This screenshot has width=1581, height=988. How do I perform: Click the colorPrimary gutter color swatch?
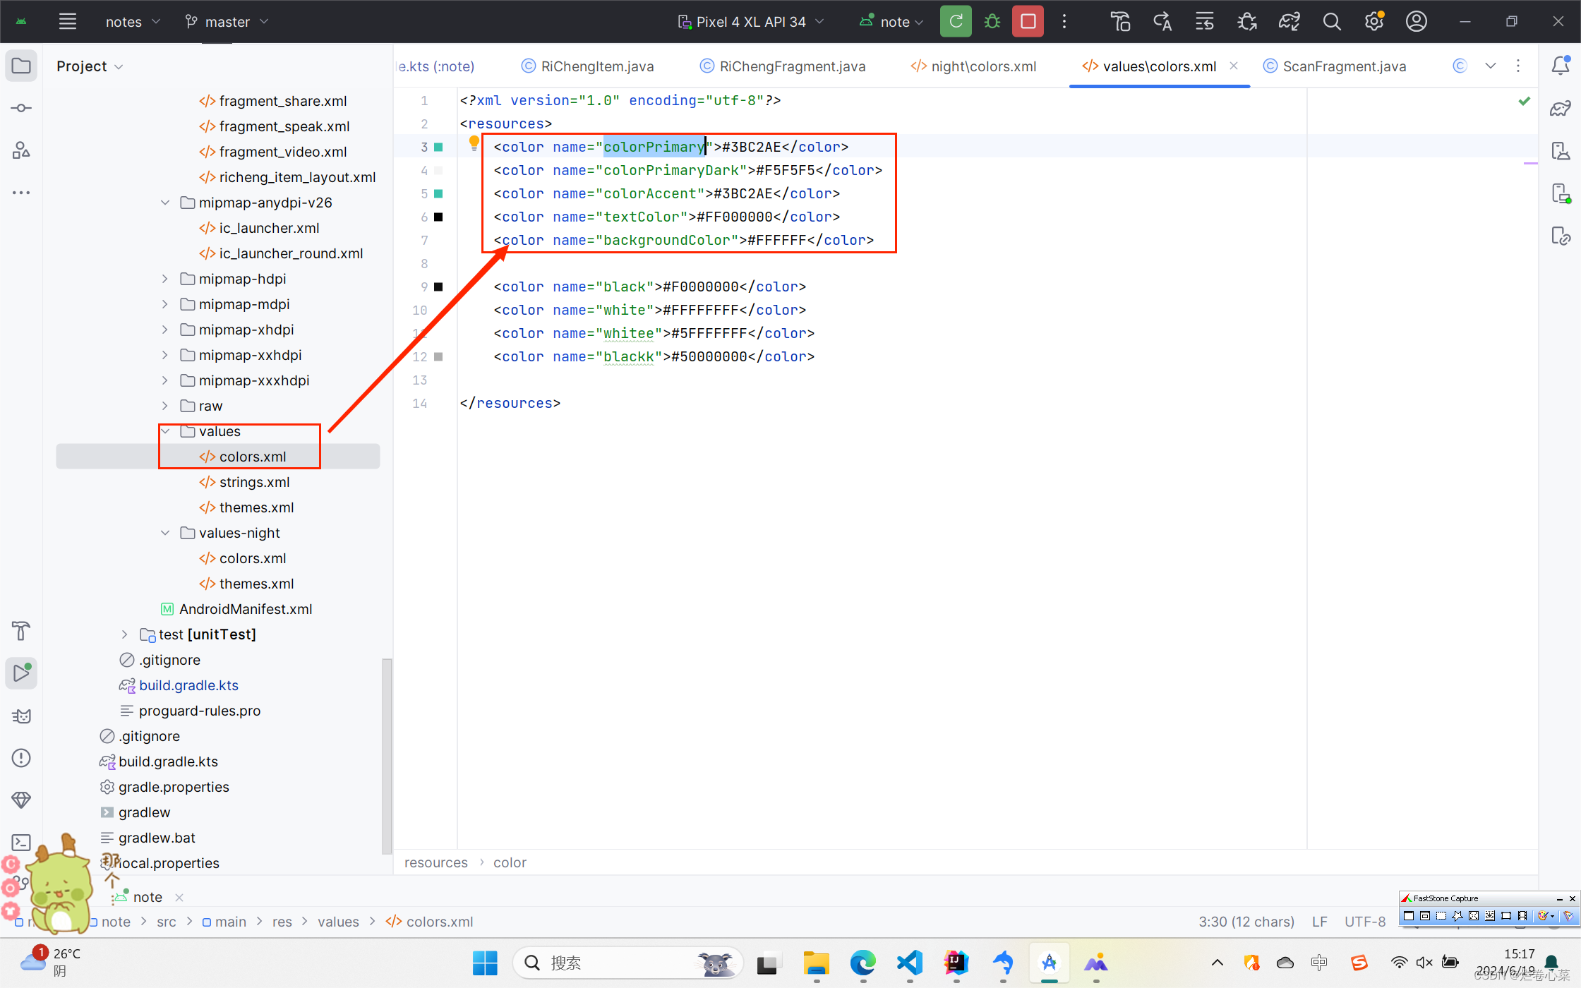(x=438, y=147)
